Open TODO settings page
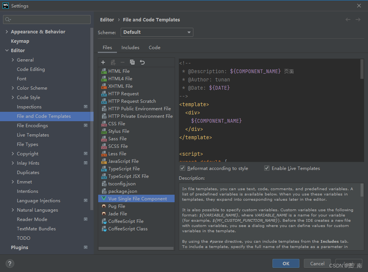Screen dimensions: 368x272 coord(24,238)
